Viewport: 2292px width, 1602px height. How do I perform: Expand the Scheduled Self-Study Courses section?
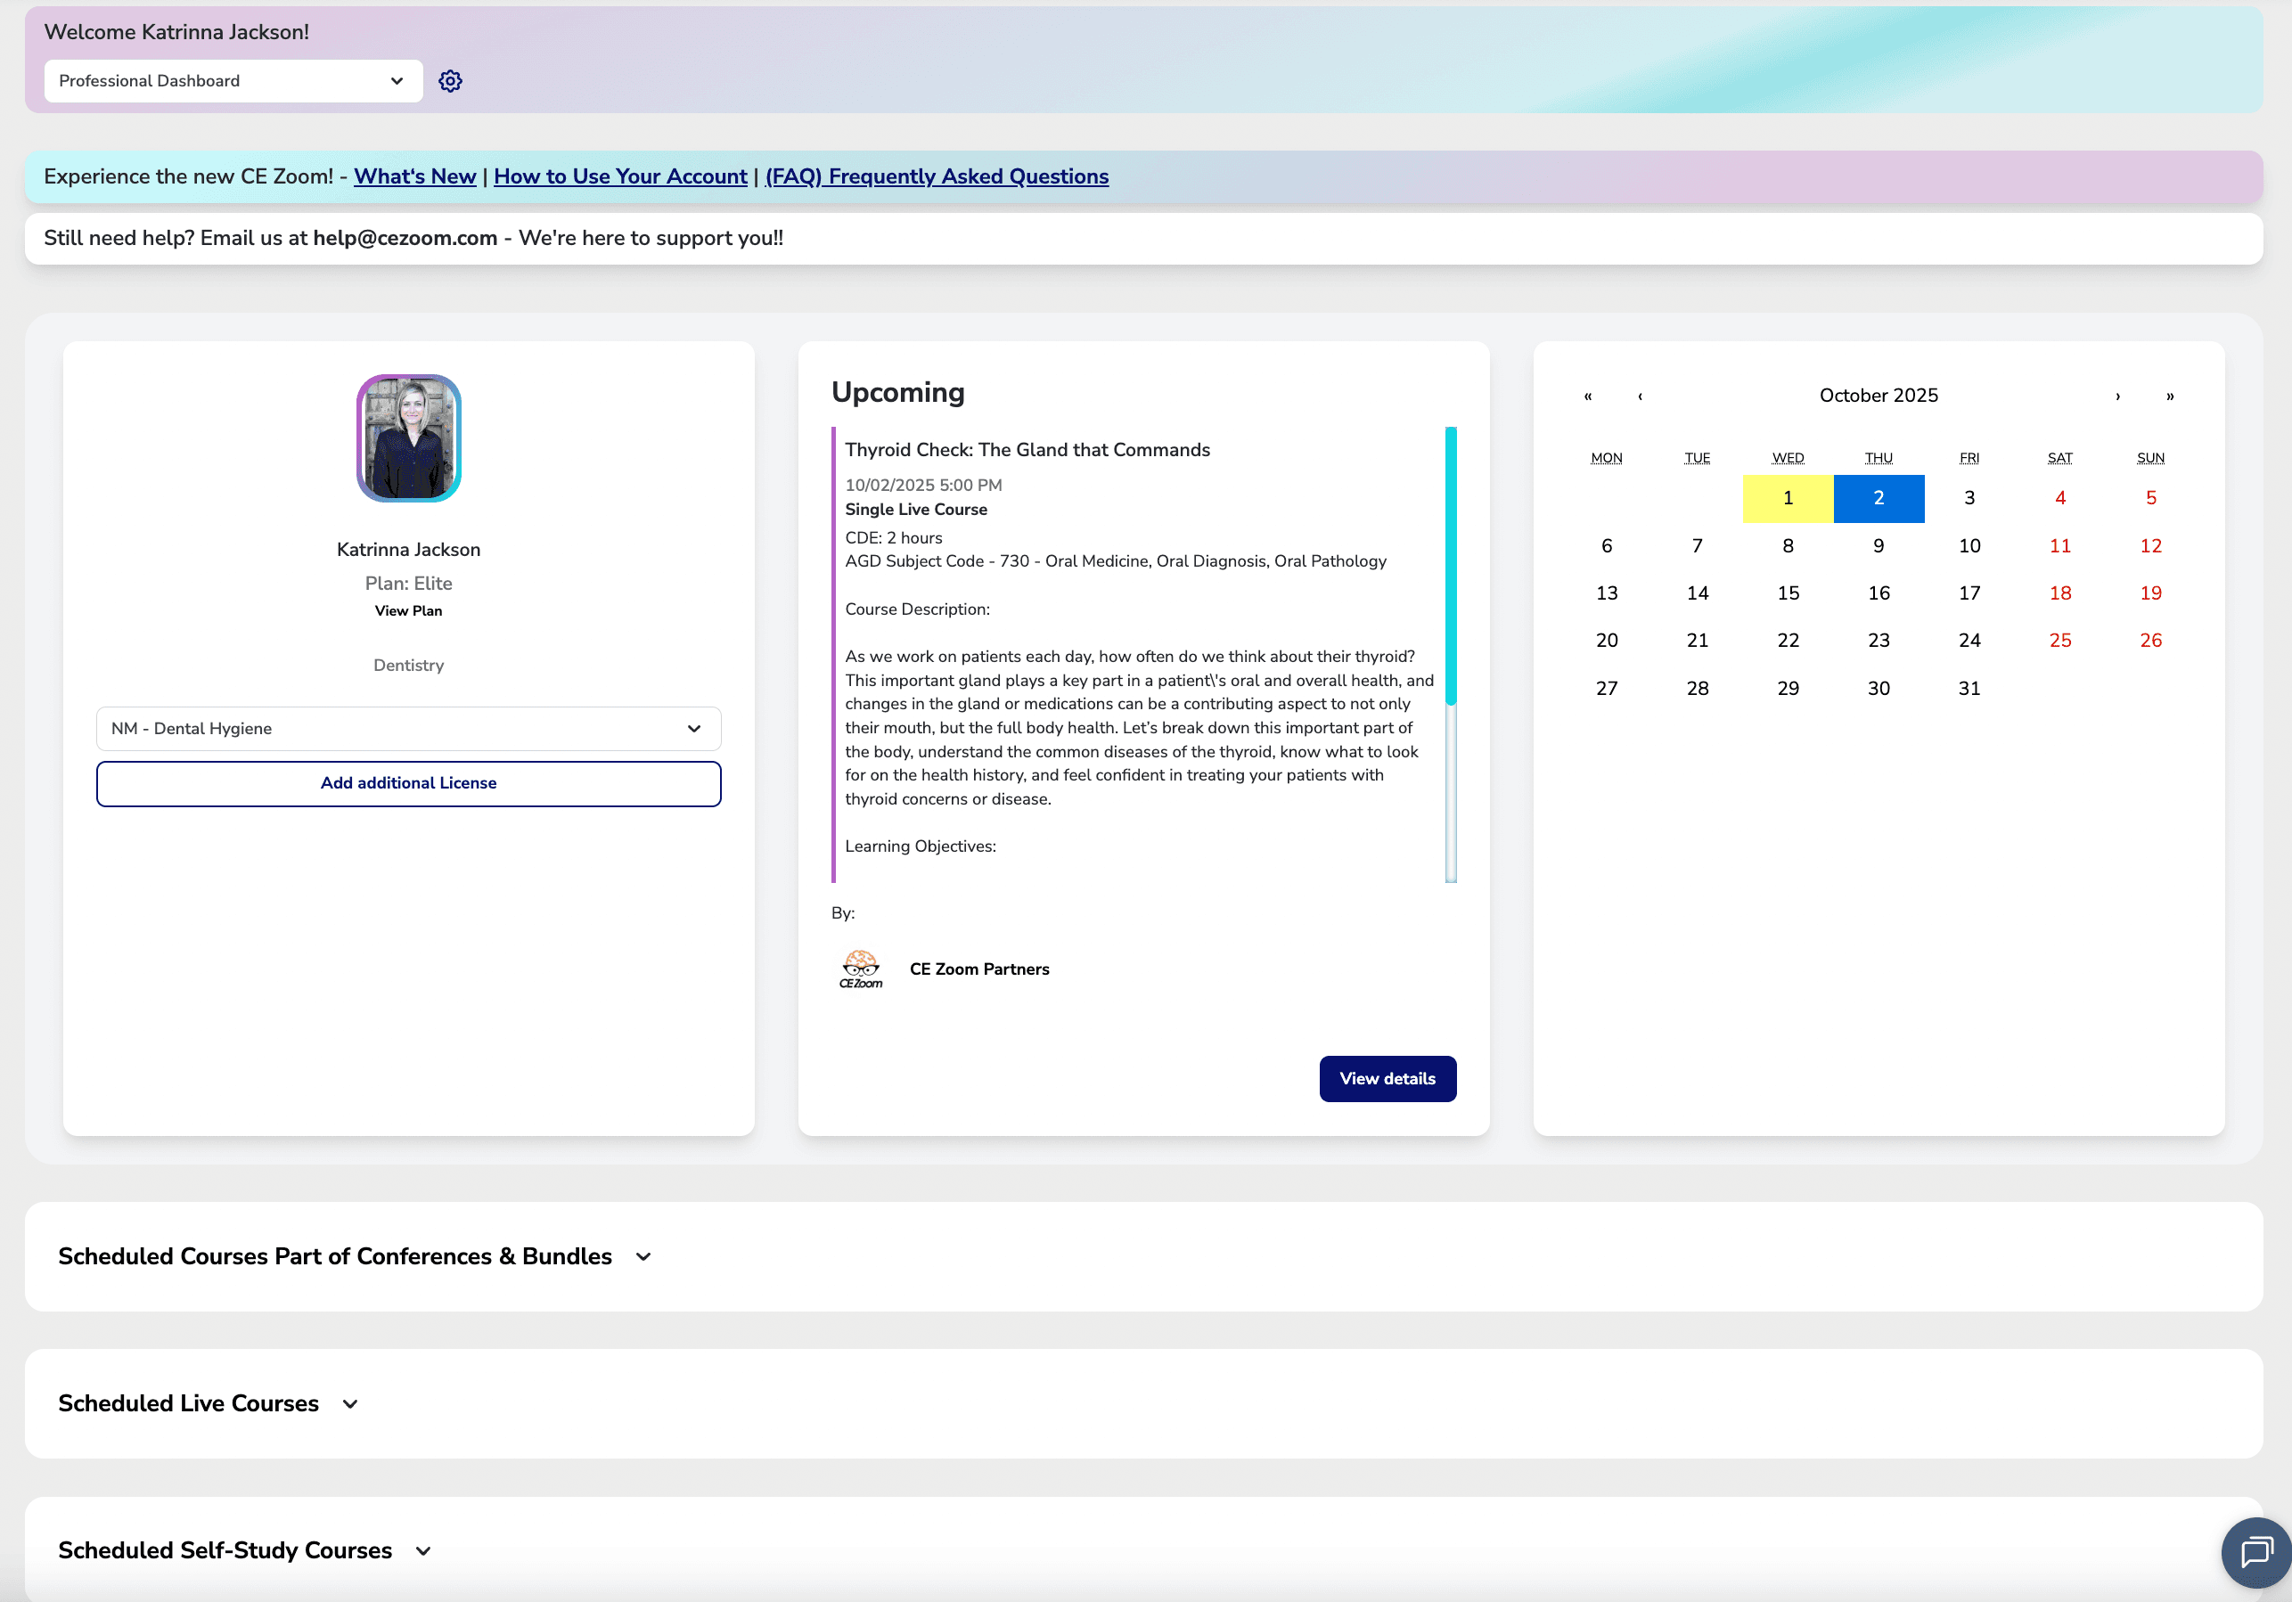click(x=423, y=1550)
